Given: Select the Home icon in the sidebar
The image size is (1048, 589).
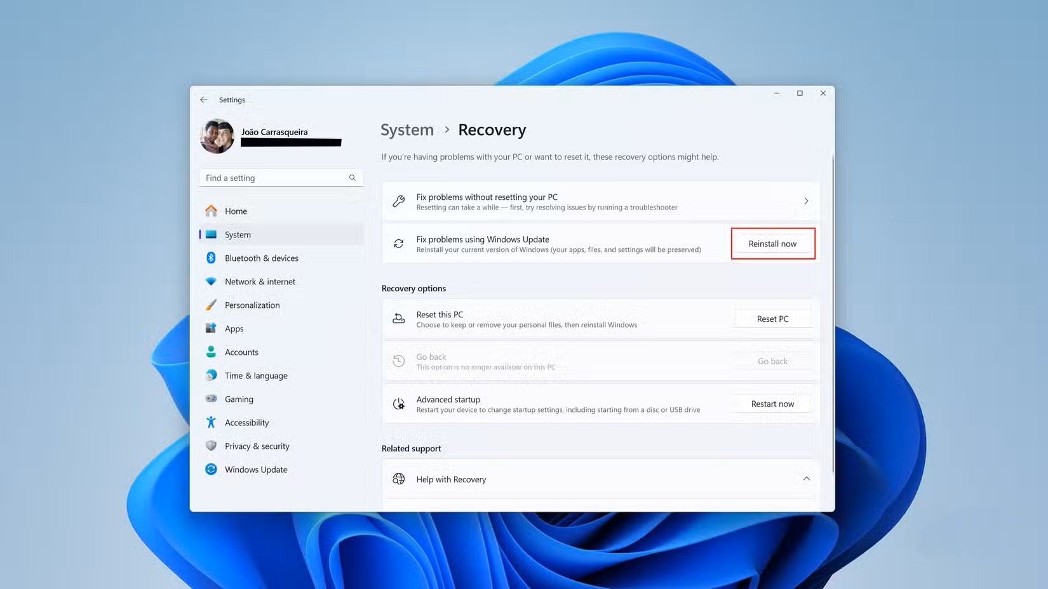Looking at the screenshot, I should click(x=211, y=211).
